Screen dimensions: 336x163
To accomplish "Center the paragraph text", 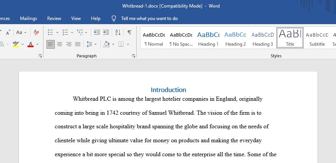I will click(x=60, y=45).
